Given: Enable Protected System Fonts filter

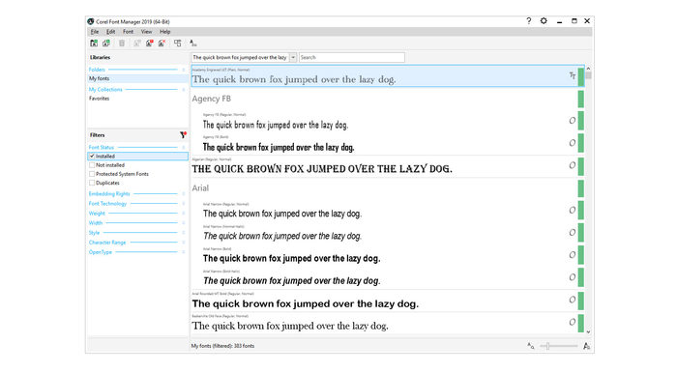Looking at the screenshot, I should (x=92, y=174).
